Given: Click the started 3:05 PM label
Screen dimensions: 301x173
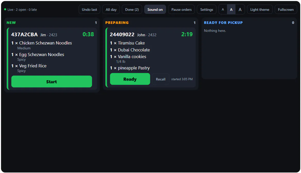Looking at the screenshot, I should pos(182,79).
